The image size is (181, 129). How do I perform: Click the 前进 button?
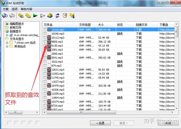click(124, 123)
